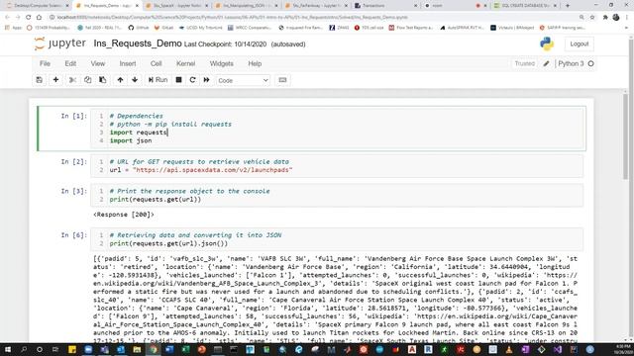Restart the kernel with circular arrow
Image resolution: width=634 pixels, height=356 pixels.
coord(192,80)
